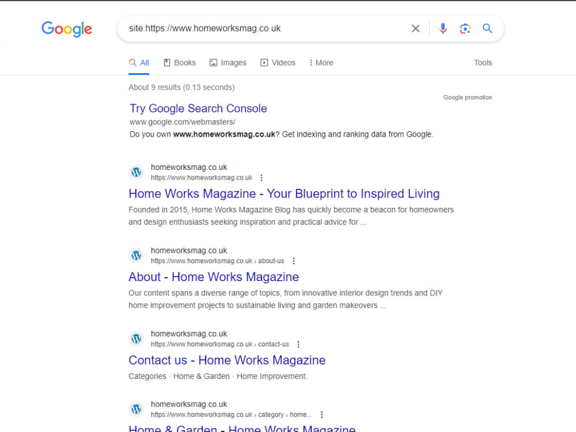The image size is (576, 432).
Task: Open three-dot menu for contact-us result
Action: pos(298,344)
